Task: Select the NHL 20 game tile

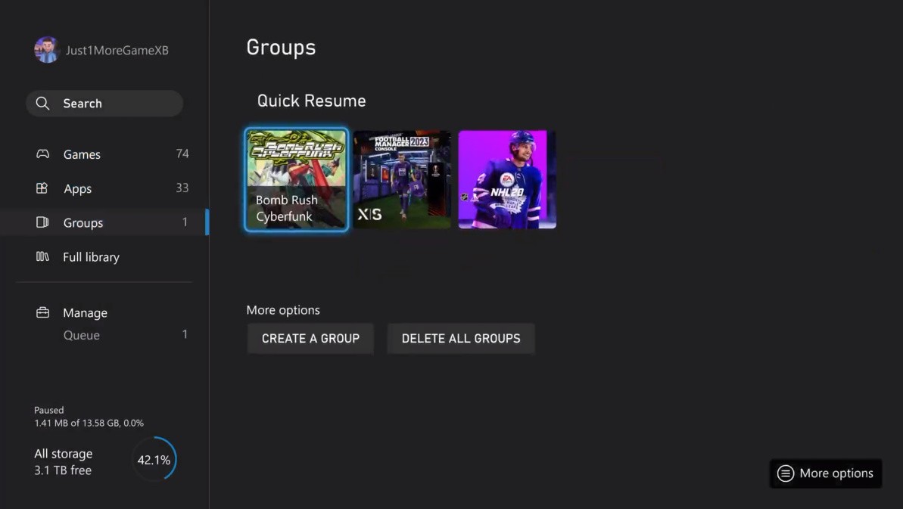Action: (x=507, y=179)
